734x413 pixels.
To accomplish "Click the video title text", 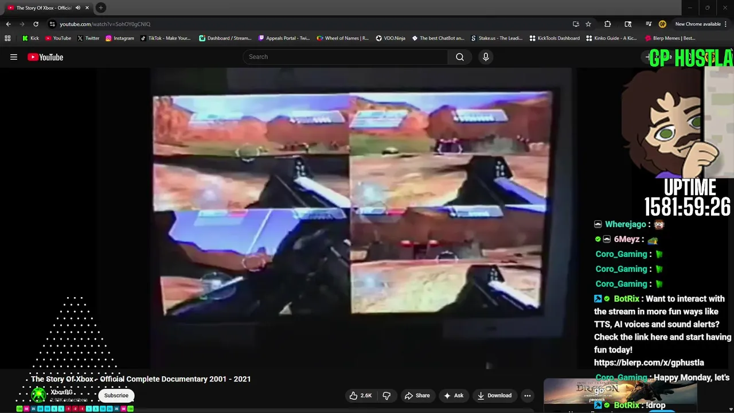I will tap(140, 379).
